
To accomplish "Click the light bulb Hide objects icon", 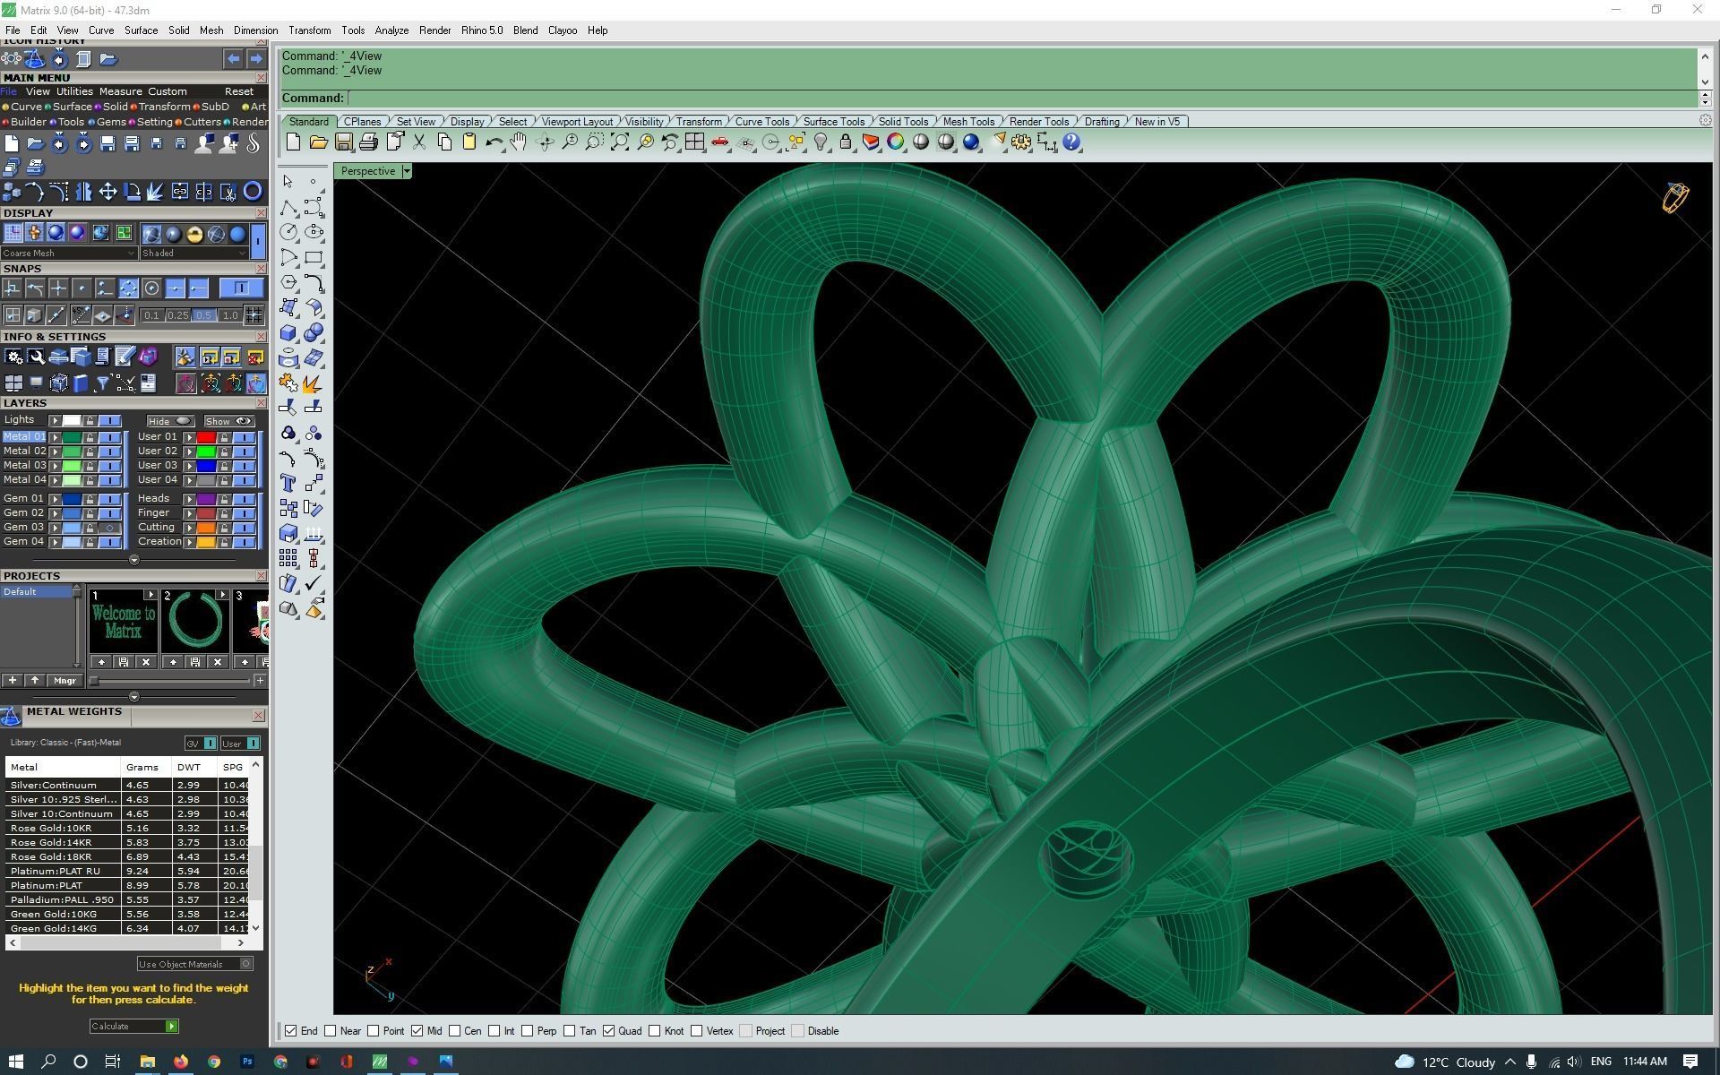I will 821,142.
